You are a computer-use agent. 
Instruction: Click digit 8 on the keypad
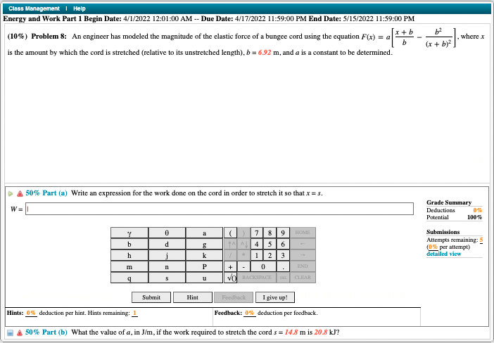coord(270,233)
